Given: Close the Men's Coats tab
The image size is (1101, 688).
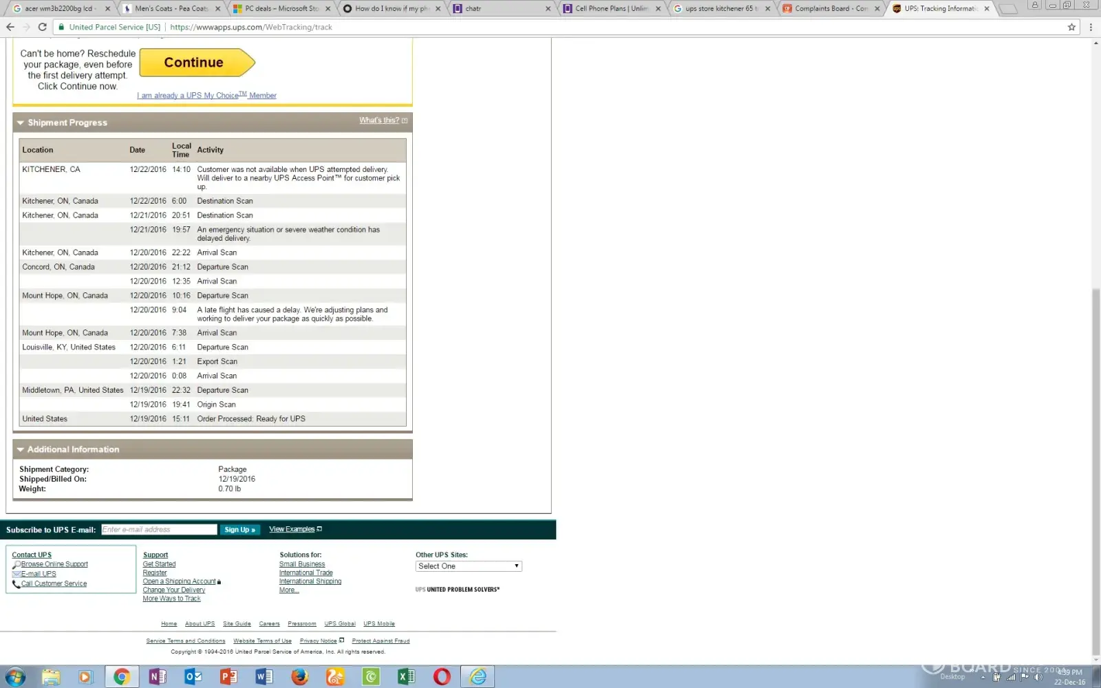Looking at the screenshot, I should click(x=218, y=9).
